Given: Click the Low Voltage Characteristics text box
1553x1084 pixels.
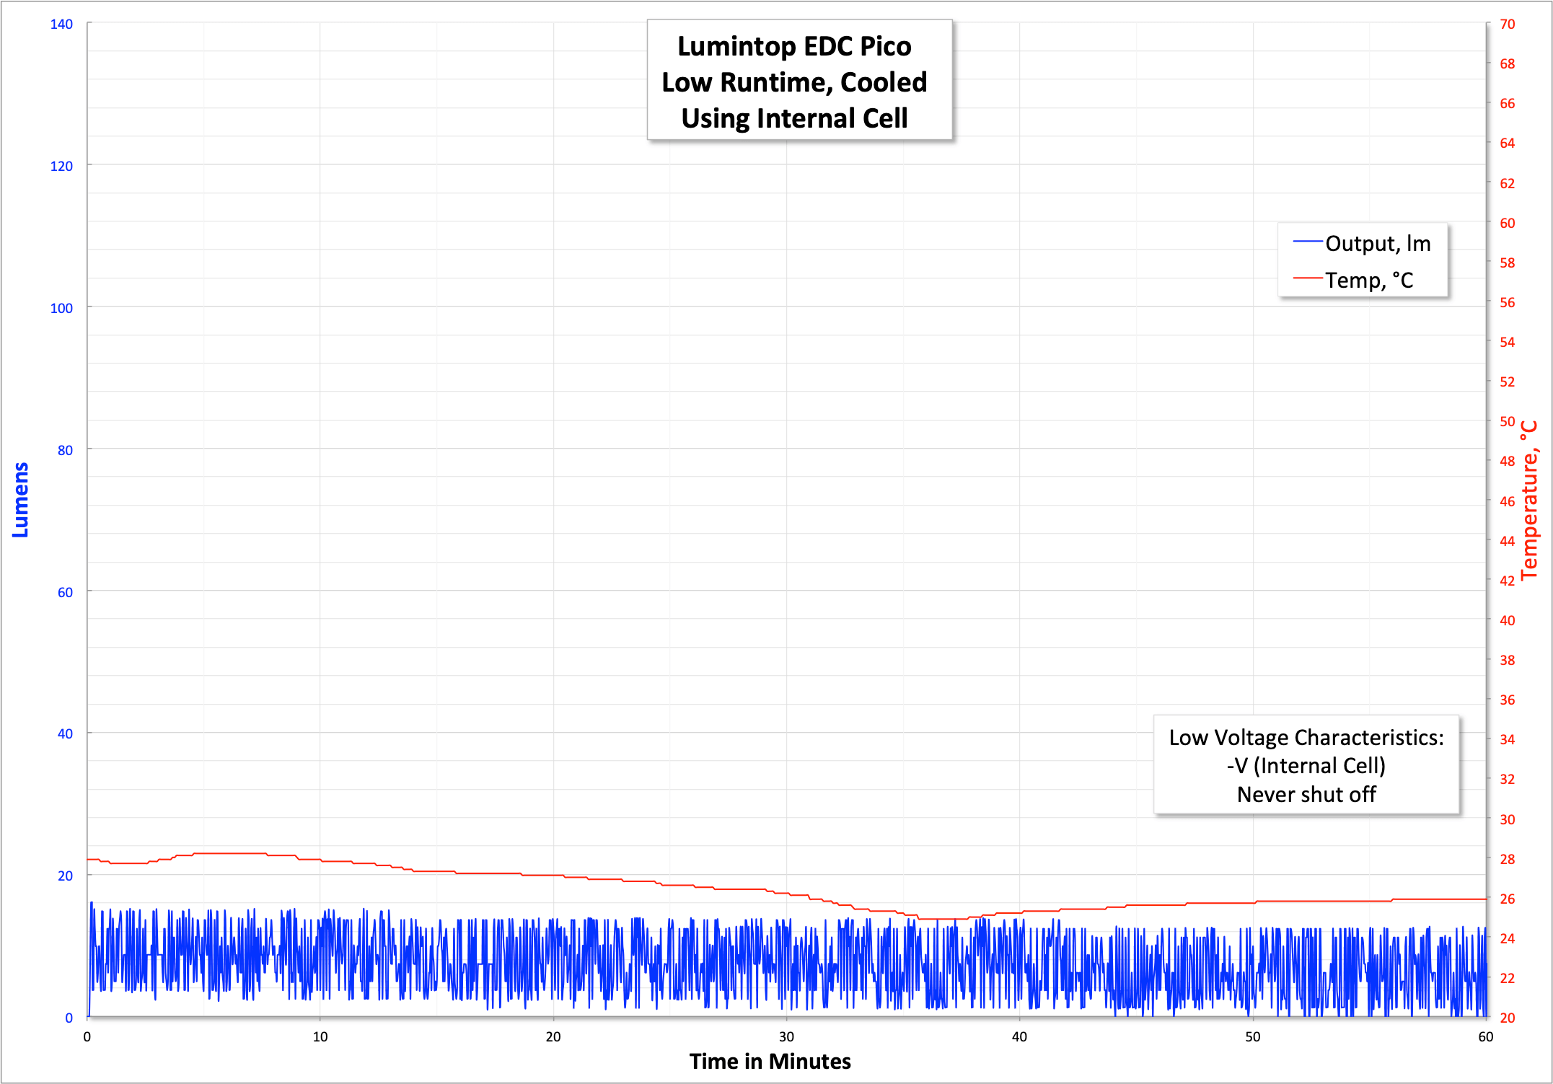Looking at the screenshot, I should click(1306, 739).
